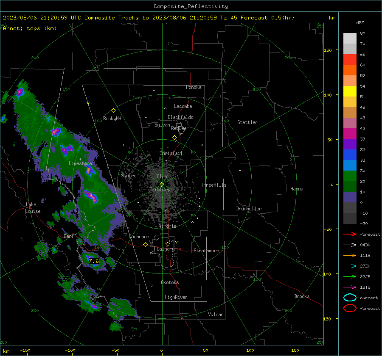Click the Limestone label in the storm band

pyautogui.click(x=80, y=163)
